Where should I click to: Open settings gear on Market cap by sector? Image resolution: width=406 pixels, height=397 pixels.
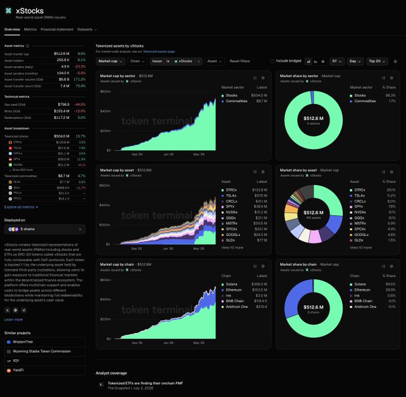(263, 78)
